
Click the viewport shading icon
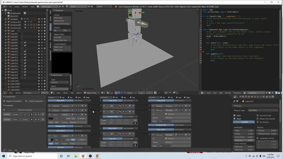pos(103,93)
